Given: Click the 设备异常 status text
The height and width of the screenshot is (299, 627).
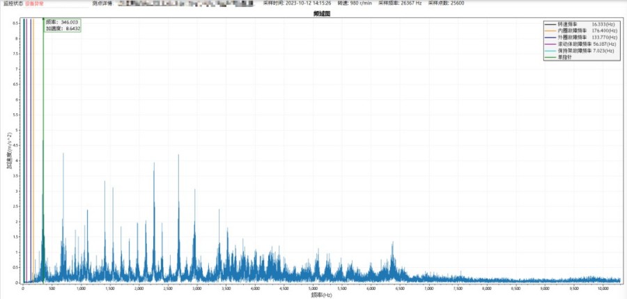Looking at the screenshot, I should pyautogui.click(x=34, y=3).
